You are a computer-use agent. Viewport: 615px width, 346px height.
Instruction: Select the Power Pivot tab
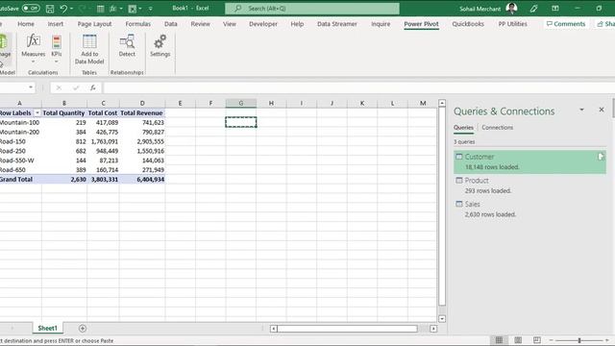click(x=421, y=24)
